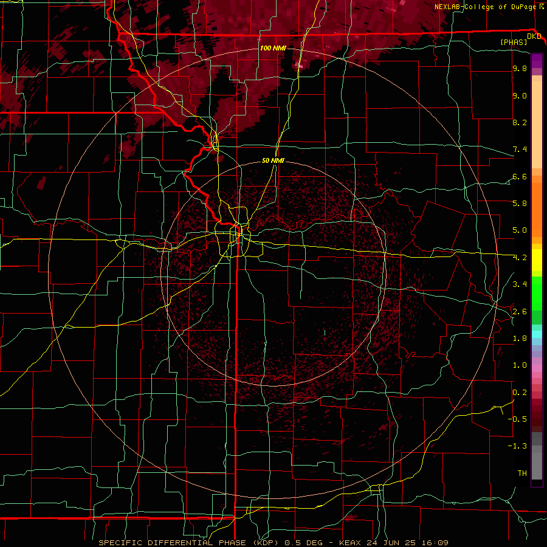547x547 pixels.
Task: Click the 5.0 scale value
Action: (x=520, y=230)
